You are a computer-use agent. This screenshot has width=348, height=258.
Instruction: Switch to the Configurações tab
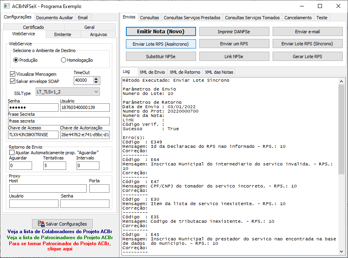coord(18,17)
